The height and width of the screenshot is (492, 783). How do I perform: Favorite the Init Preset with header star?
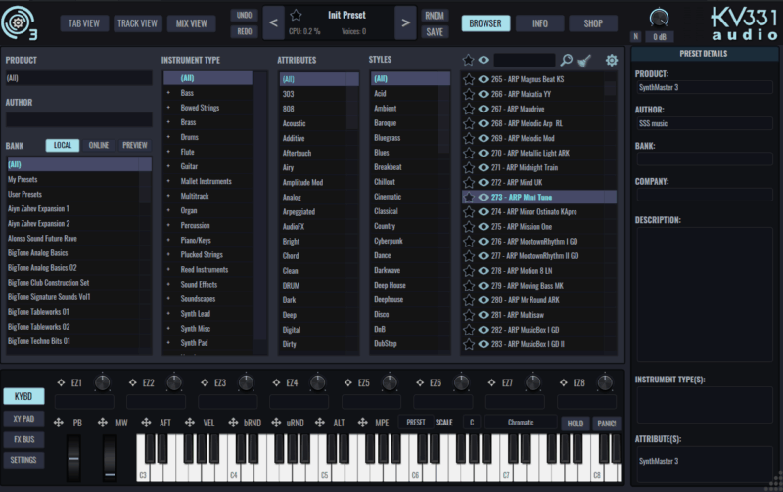tap(296, 15)
